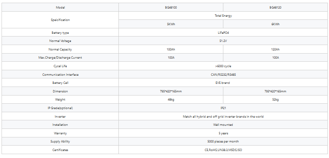329x158 pixels.
Task: Click the CE,RoHS,UN38.3,MSDS,ISO certificates value
Action: tap(223, 150)
